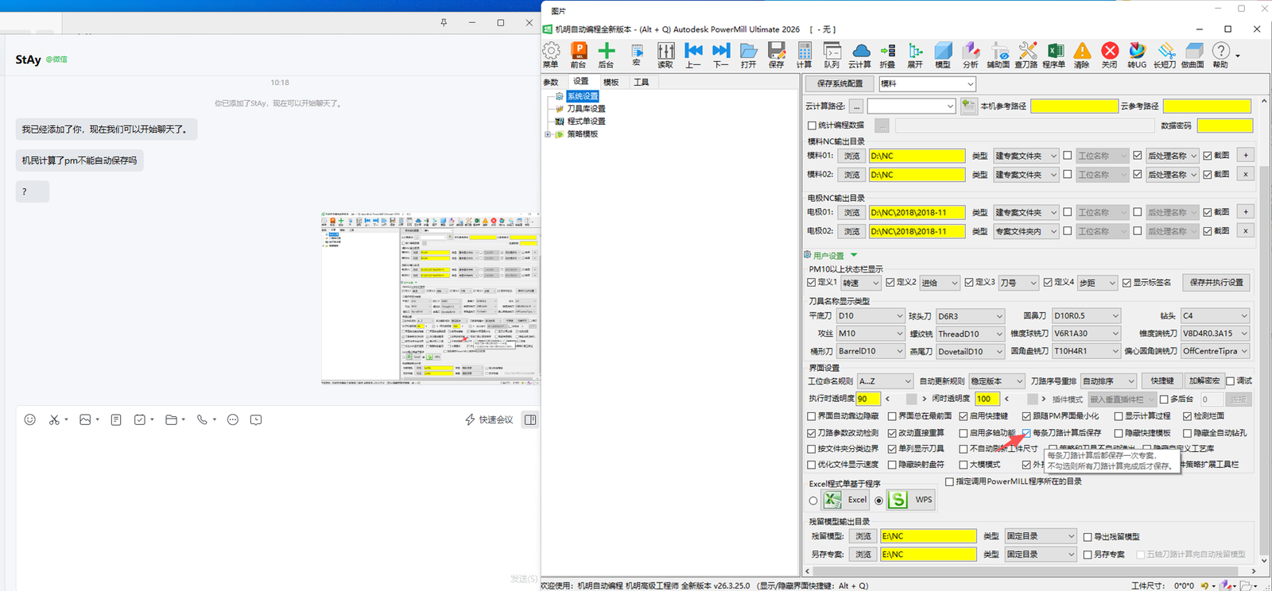Image resolution: width=1272 pixels, height=591 pixels.
Task: Start 快速会议 in chat window
Action: click(489, 419)
